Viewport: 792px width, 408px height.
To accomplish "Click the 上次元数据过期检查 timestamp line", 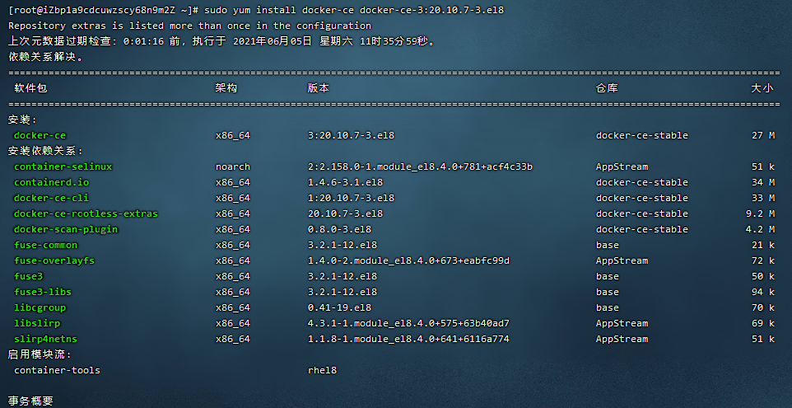I will [222, 41].
